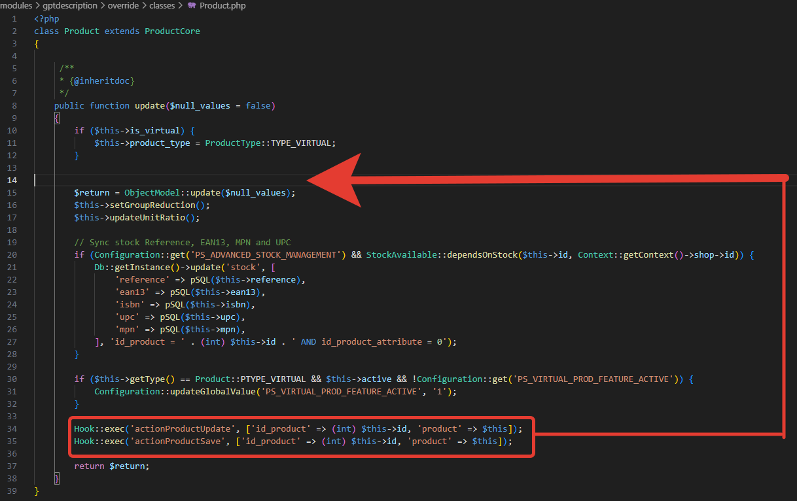Click line number 14 in the gutter
Image resolution: width=797 pixels, height=501 pixels.
pos(12,180)
